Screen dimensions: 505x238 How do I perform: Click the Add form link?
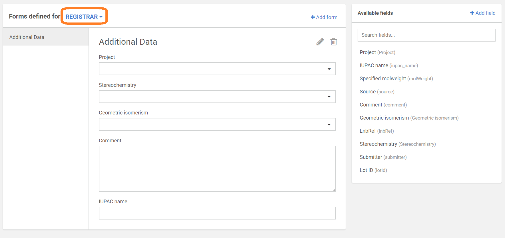pyautogui.click(x=324, y=17)
